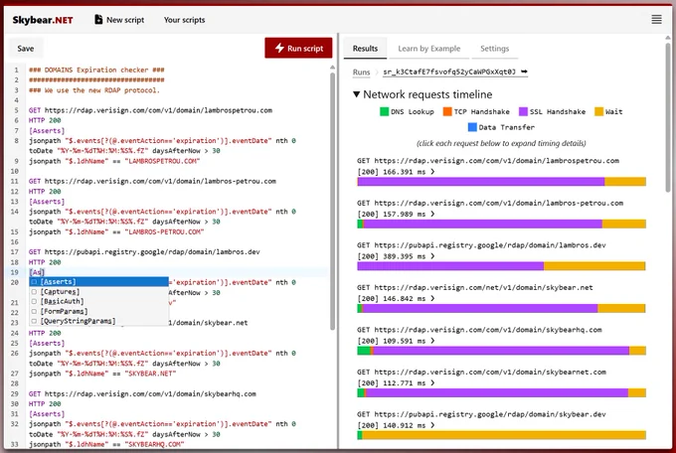Click the Skybear.NET logo
Viewport: 676px width, 453px height.
pyautogui.click(x=43, y=20)
